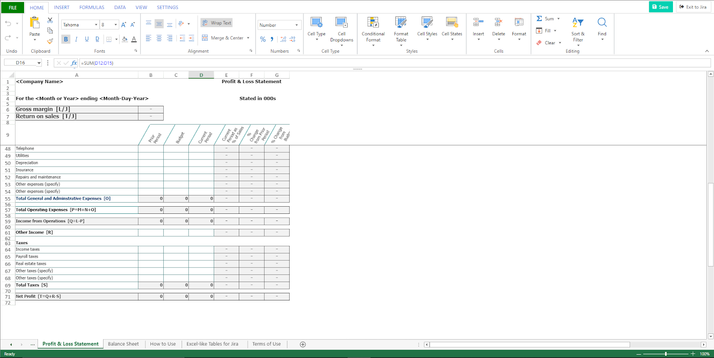Click the Paste clipboard icon
Image resolution: width=714 pixels, height=358 pixels.
click(34, 22)
